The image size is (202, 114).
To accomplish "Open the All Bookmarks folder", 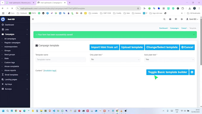I will coord(194,13).
